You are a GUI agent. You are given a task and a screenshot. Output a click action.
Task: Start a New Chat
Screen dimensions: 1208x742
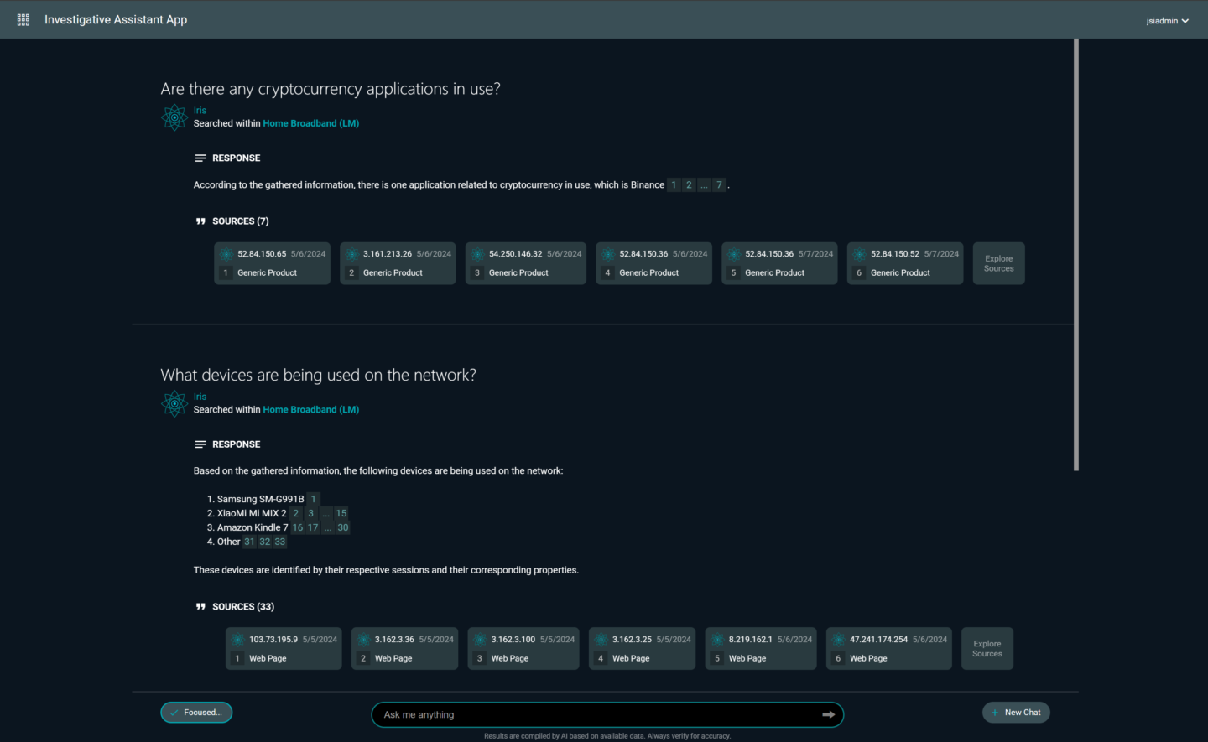[x=1016, y=712]
